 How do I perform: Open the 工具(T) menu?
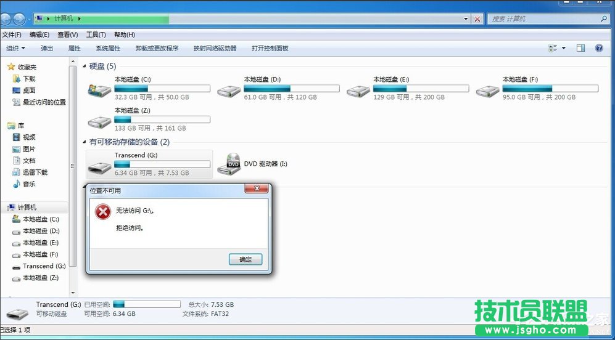point(96,34)
